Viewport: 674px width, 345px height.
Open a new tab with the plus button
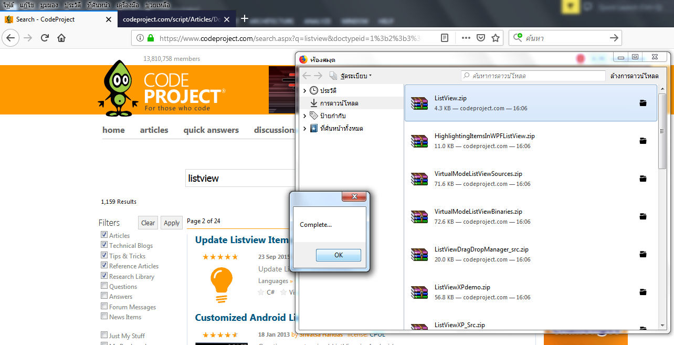(244, 19)
